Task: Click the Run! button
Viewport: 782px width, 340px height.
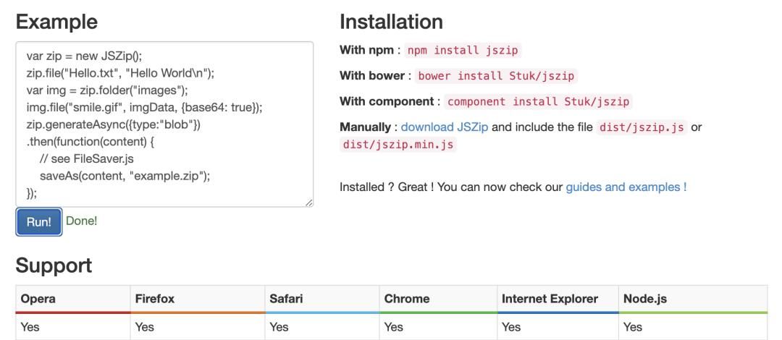Action: click(x=38, y=222)
